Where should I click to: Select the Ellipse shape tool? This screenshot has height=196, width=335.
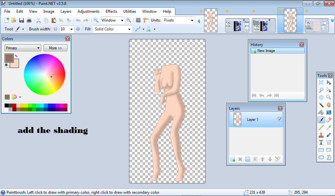(321, 157)
